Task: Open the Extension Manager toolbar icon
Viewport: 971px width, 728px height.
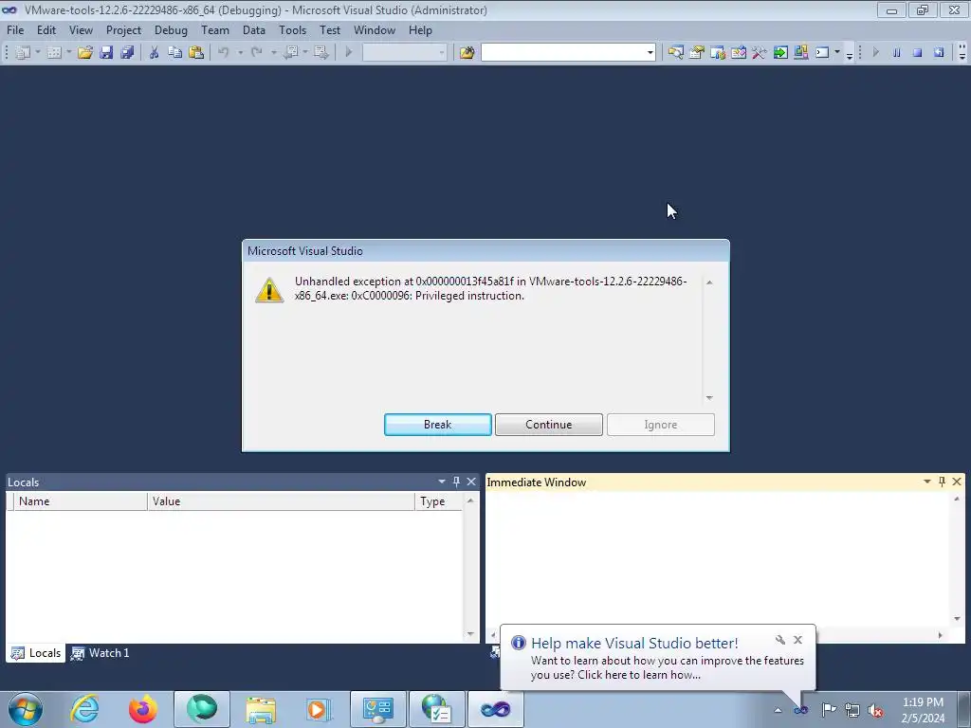Action: tap(800, 53)
